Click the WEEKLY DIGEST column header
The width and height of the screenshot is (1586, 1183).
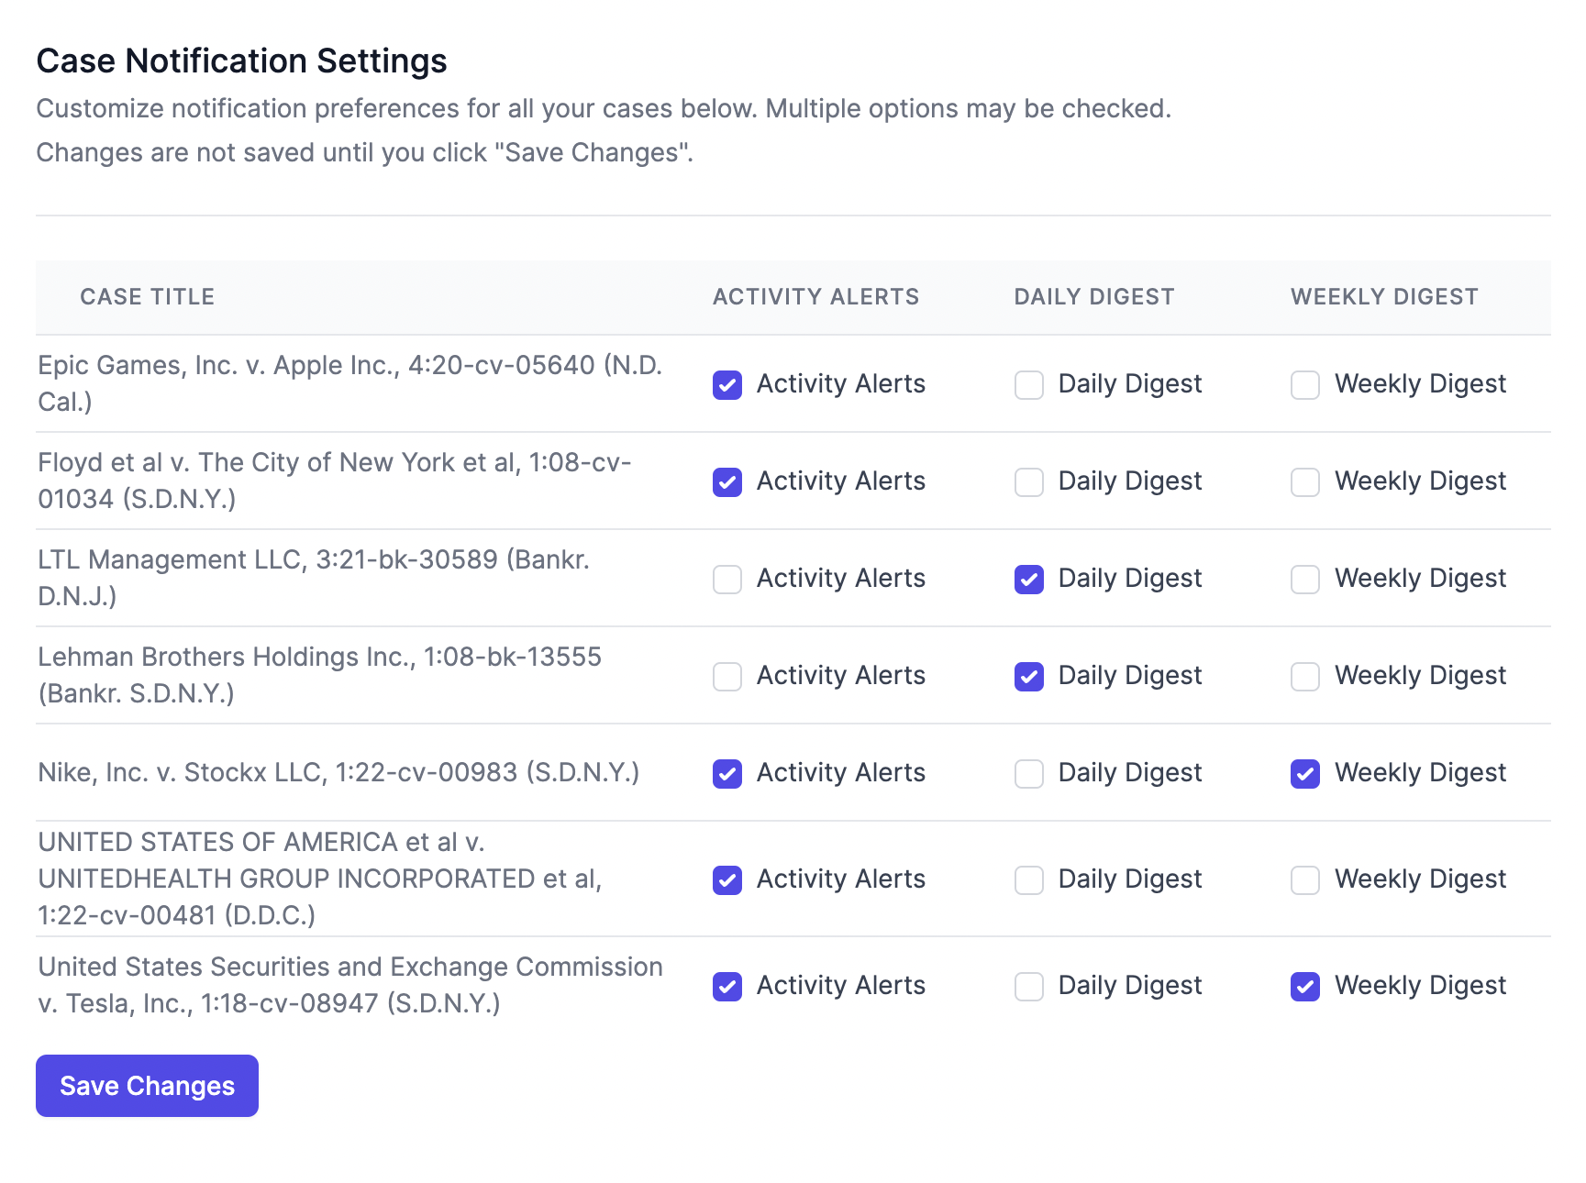click(x=1385, y=297)
